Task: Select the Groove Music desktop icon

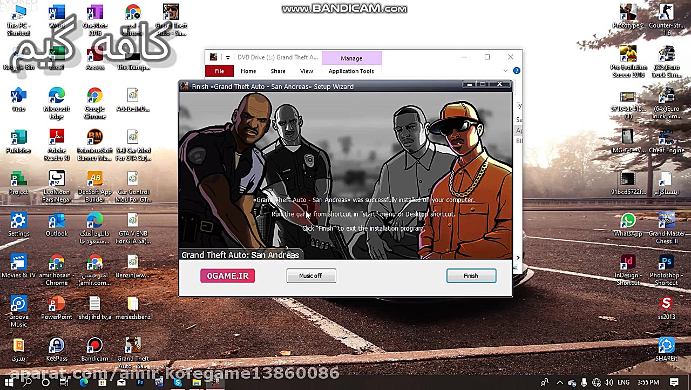Action: point(18,312)
